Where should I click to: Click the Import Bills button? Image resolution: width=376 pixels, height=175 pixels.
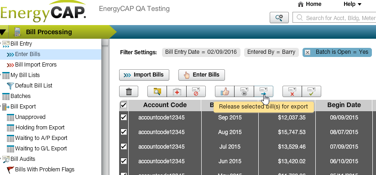[x=144, y=75]
